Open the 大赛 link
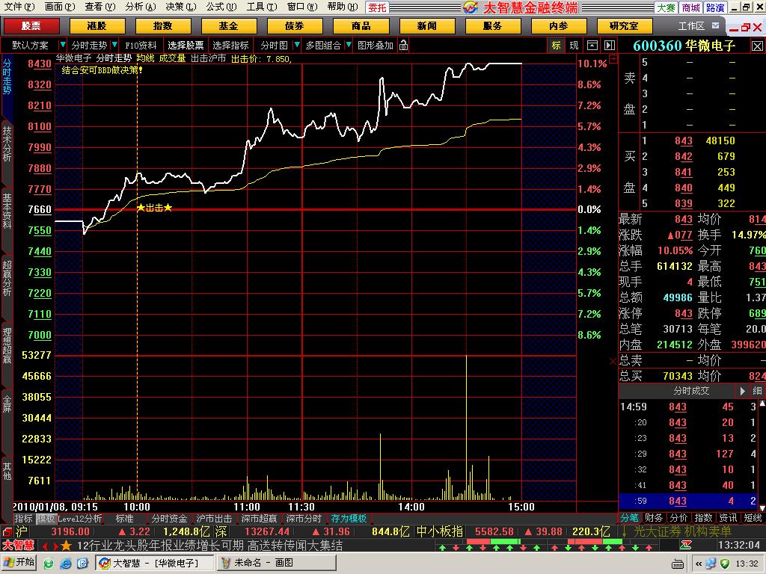The image size is (766, 574). 666,7
